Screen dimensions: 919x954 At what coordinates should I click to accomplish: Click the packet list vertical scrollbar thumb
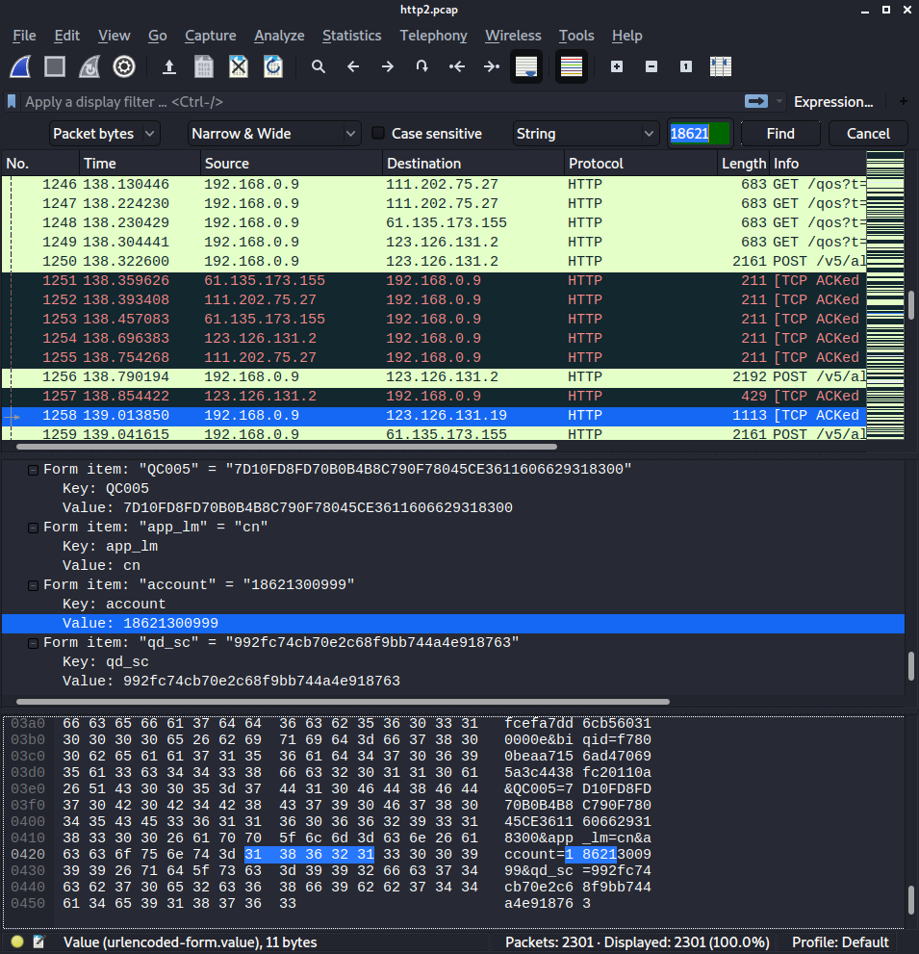tap(911, 305)
